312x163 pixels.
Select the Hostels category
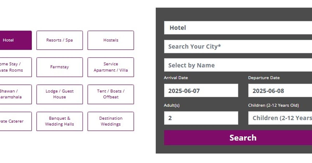tap(111, 40)
